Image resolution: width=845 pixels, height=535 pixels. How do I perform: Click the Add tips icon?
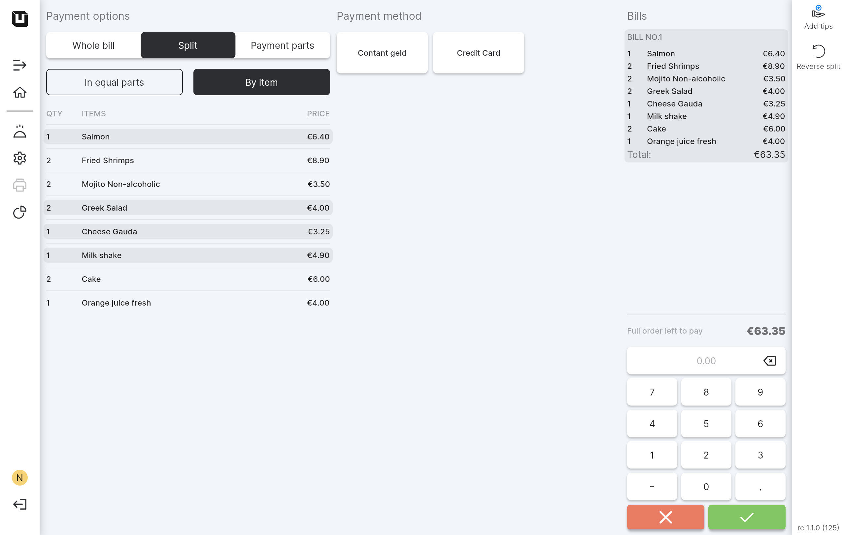tap(818, 13)
